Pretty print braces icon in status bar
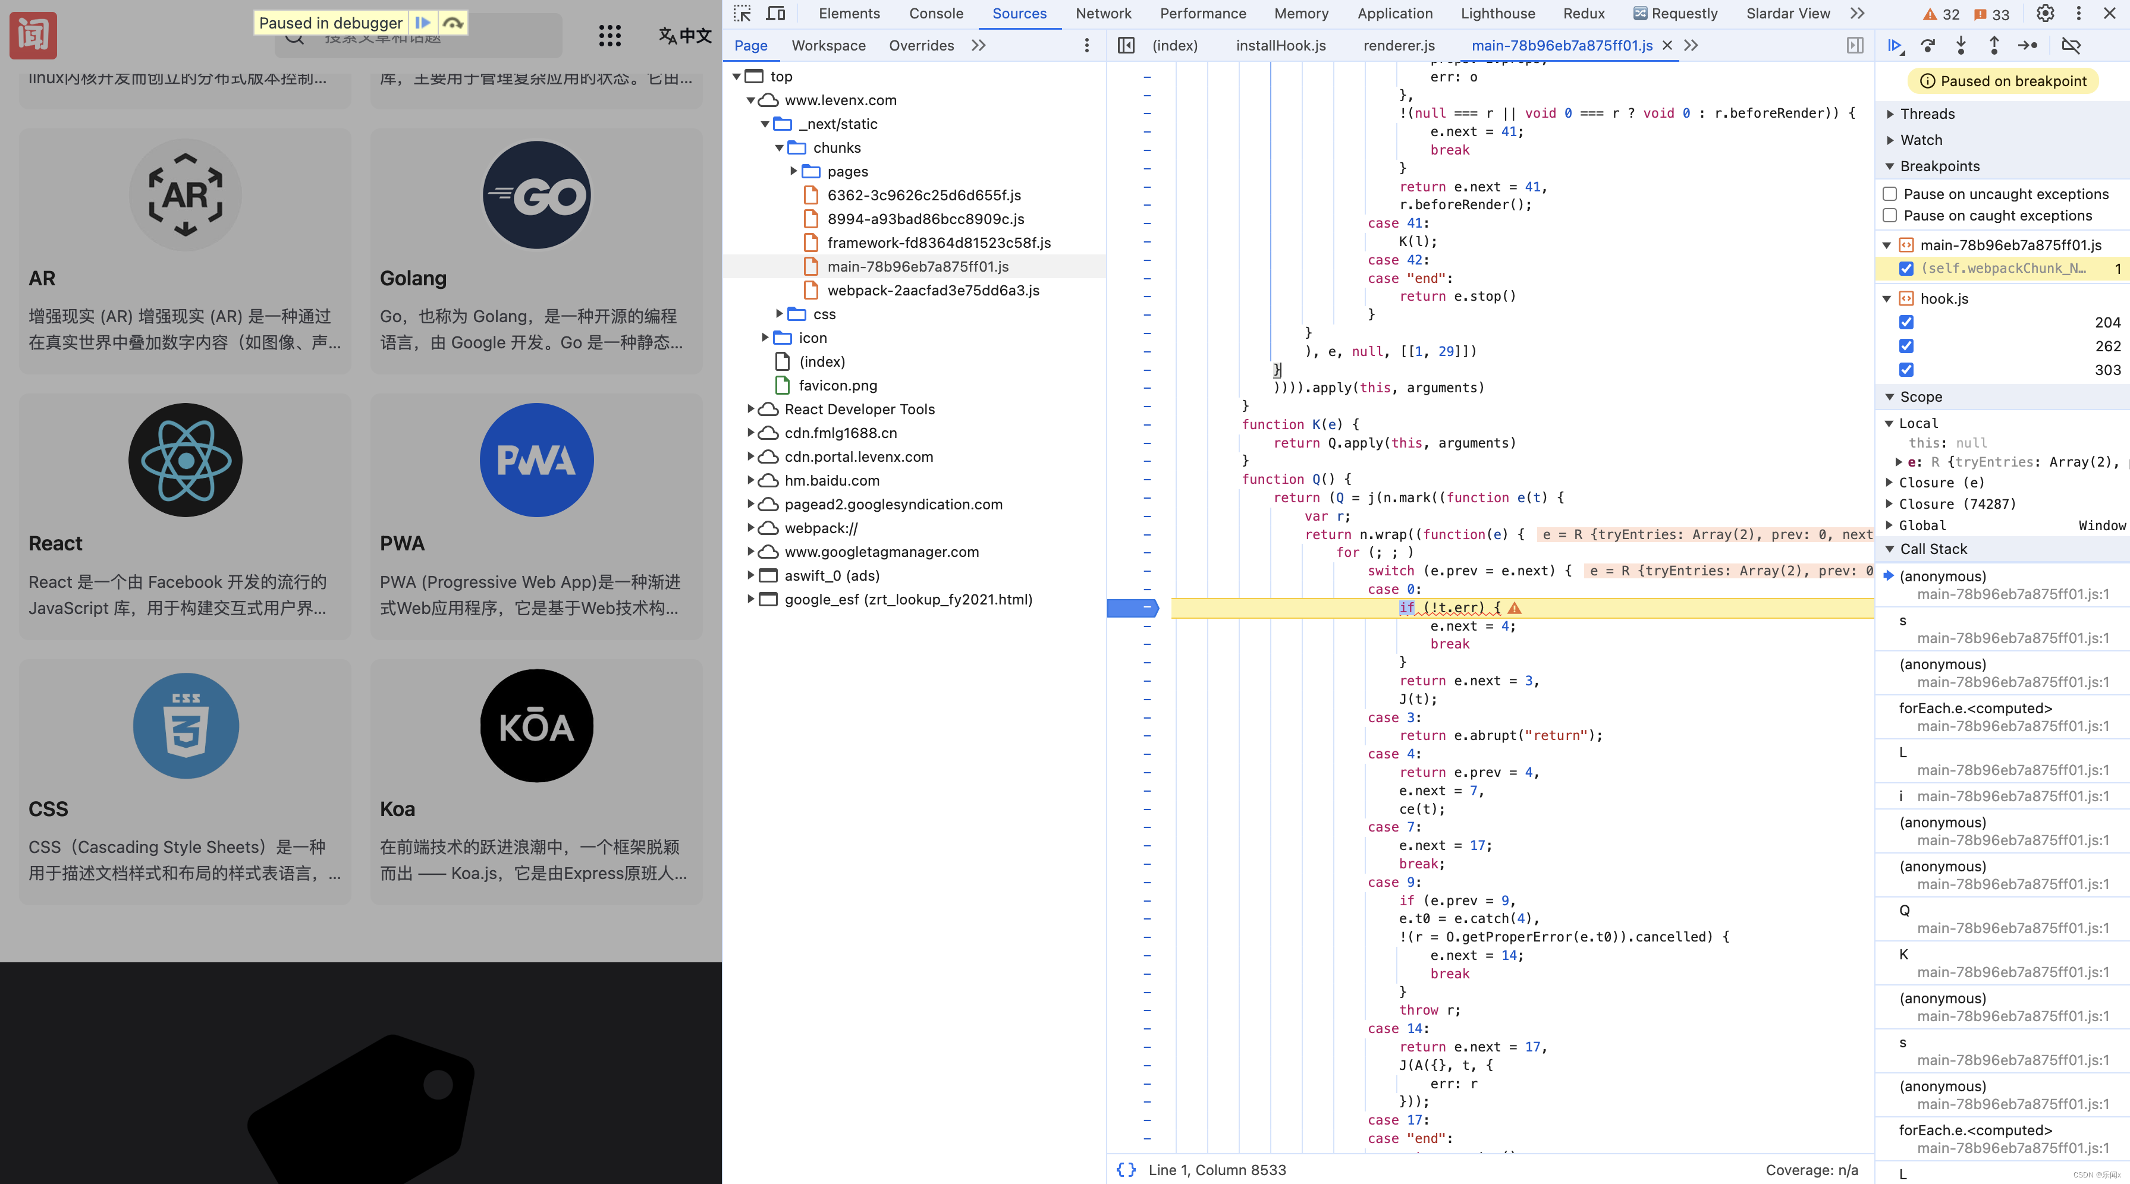Image resolution: width=2130 pixels, height=1184 pixels. pyautogui.click(x=1126, y=1170)
